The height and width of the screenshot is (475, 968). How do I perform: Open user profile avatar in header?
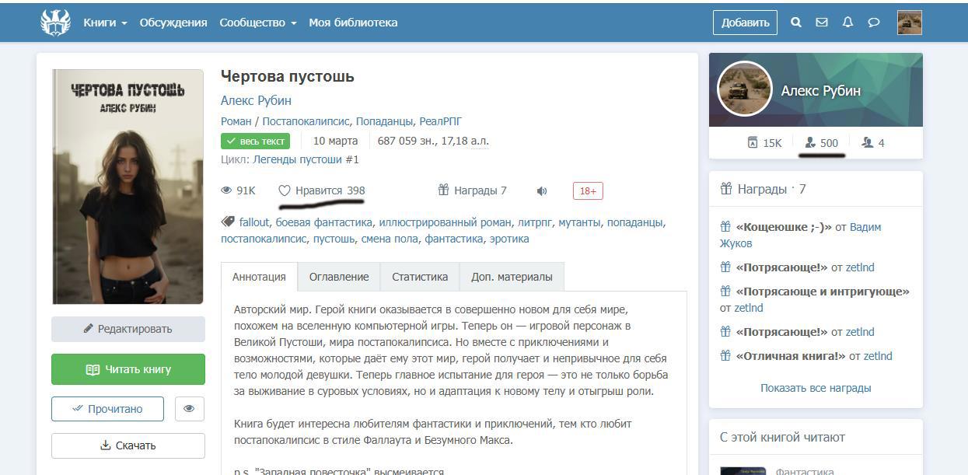[x=910, y=23]
